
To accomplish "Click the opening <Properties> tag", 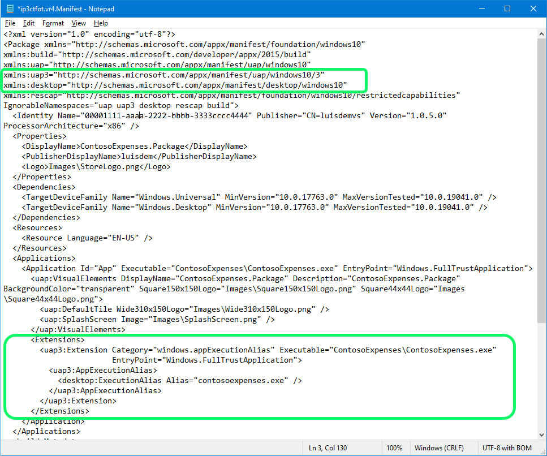I will click(40, 136).
